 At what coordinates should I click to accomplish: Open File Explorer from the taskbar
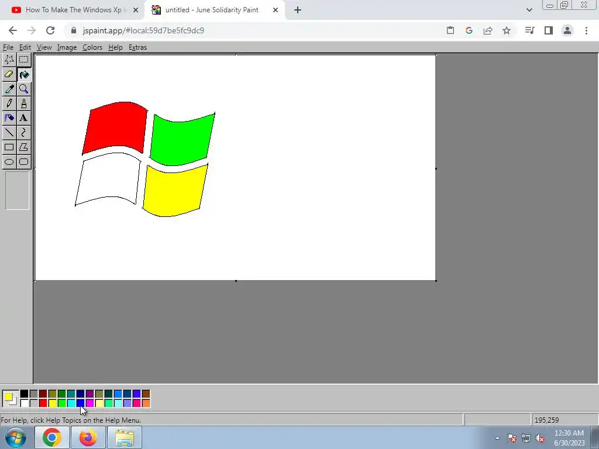(125, 437)
